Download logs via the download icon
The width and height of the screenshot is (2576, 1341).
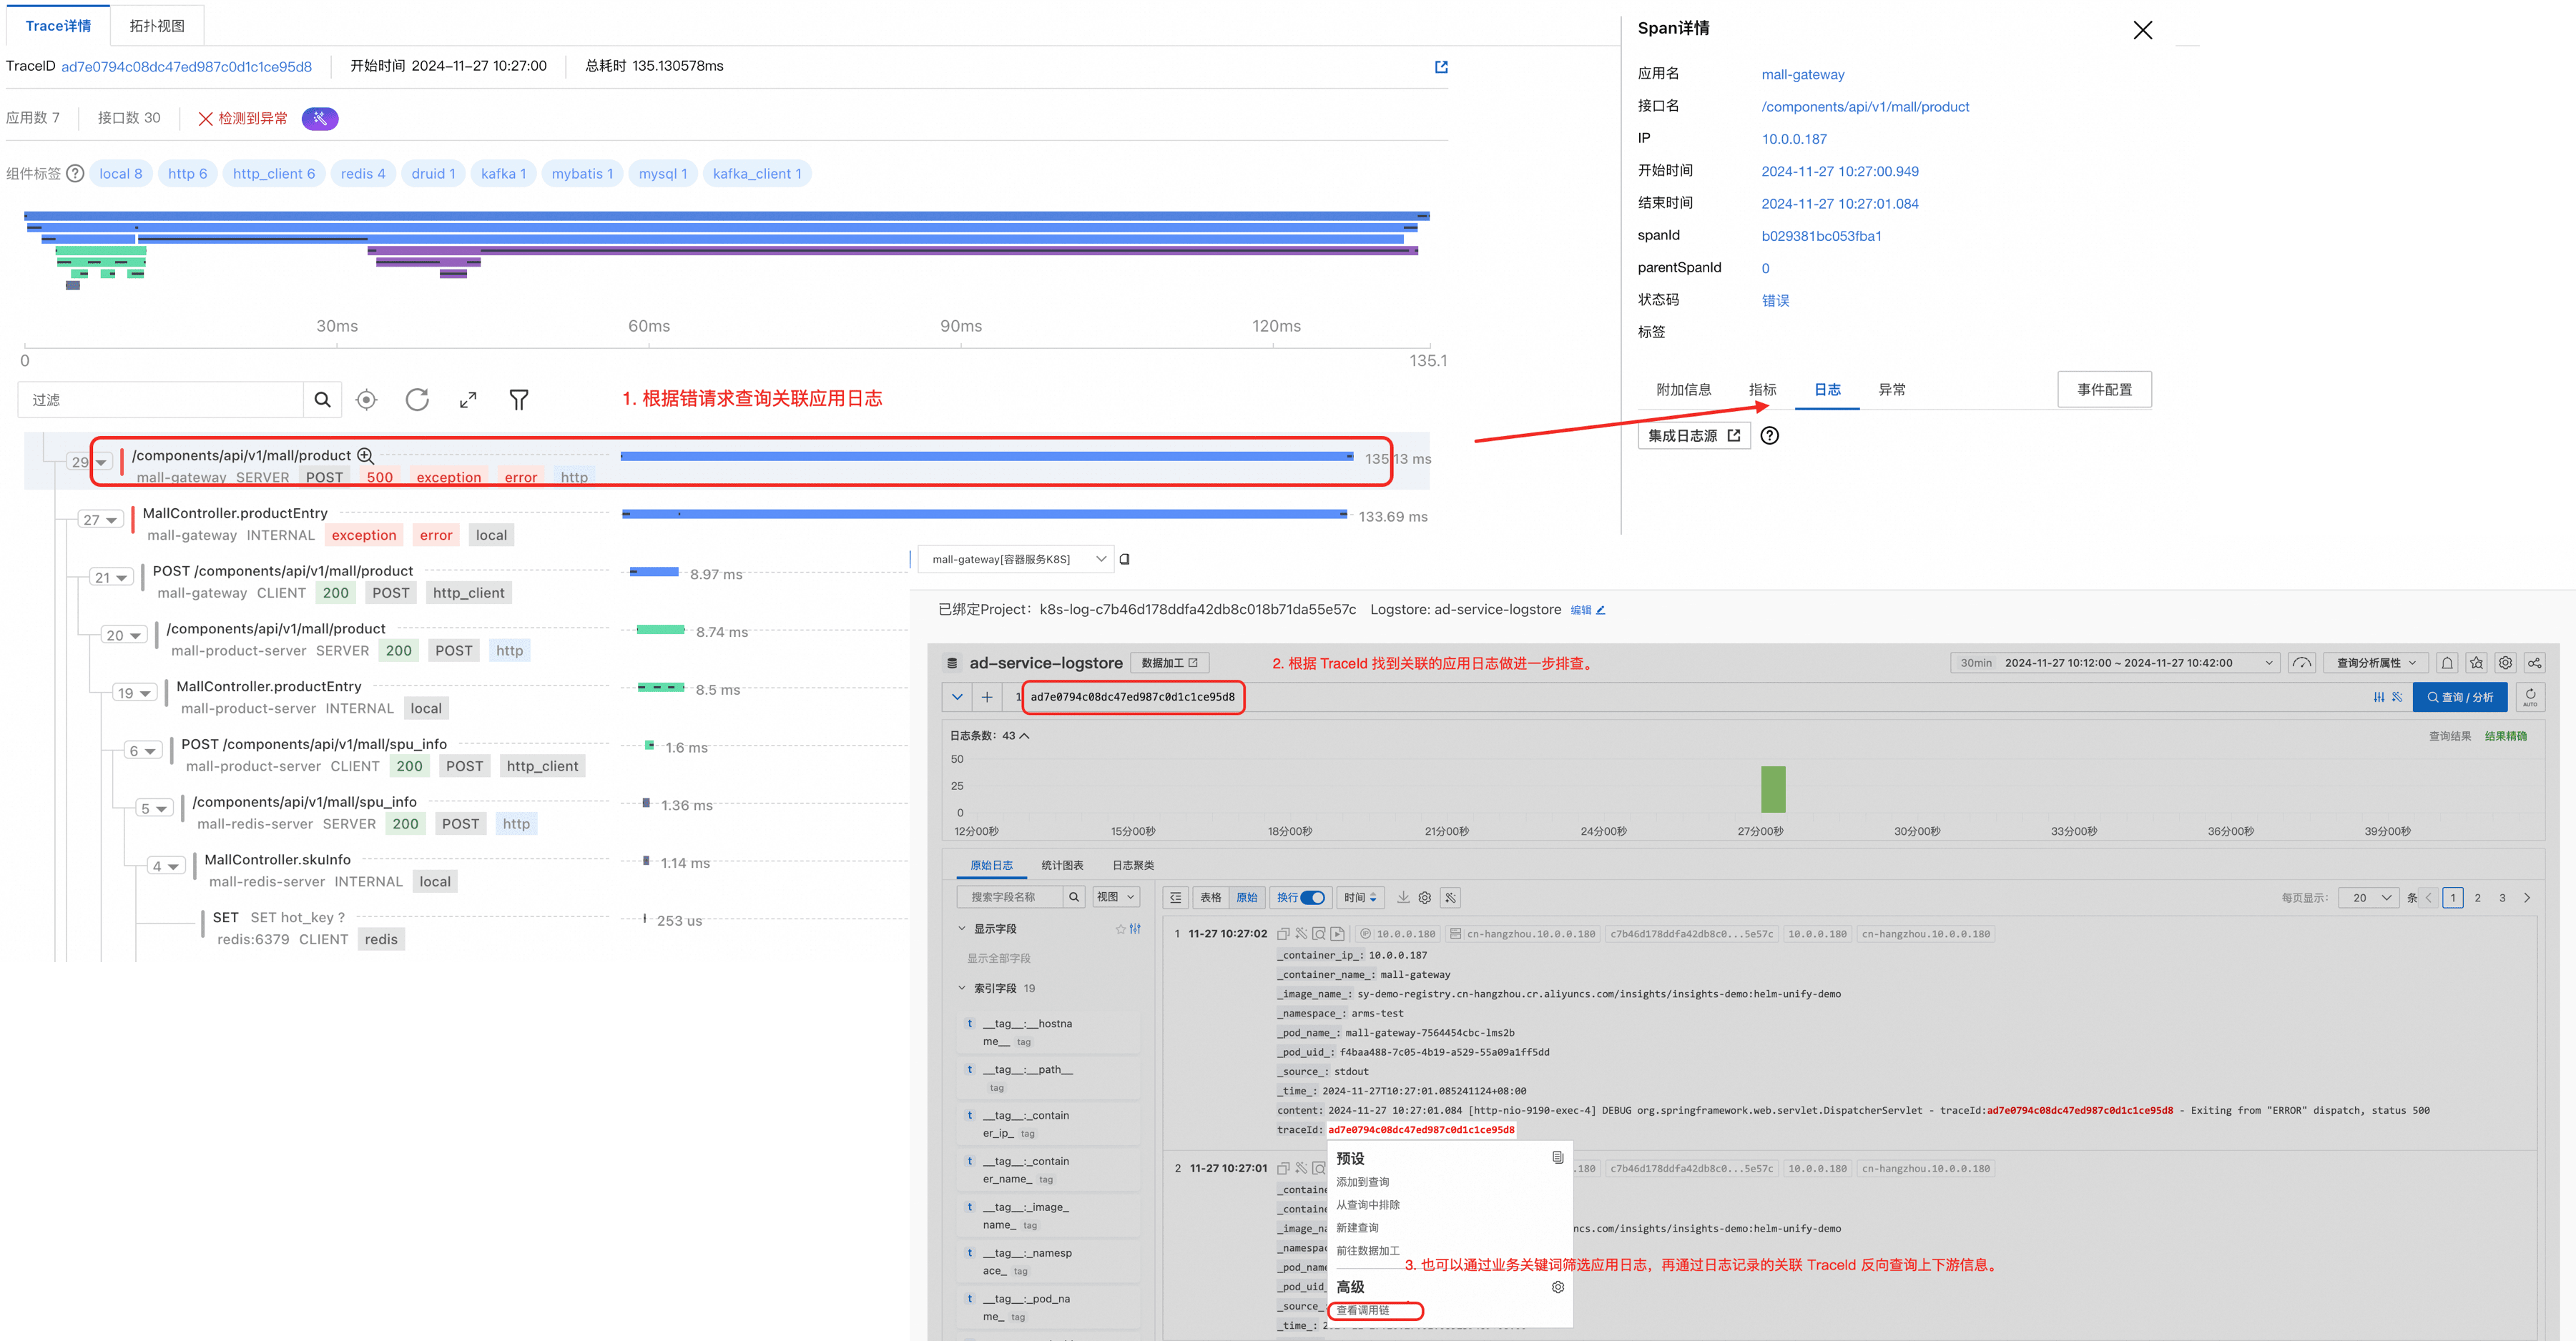(1403, 897)
